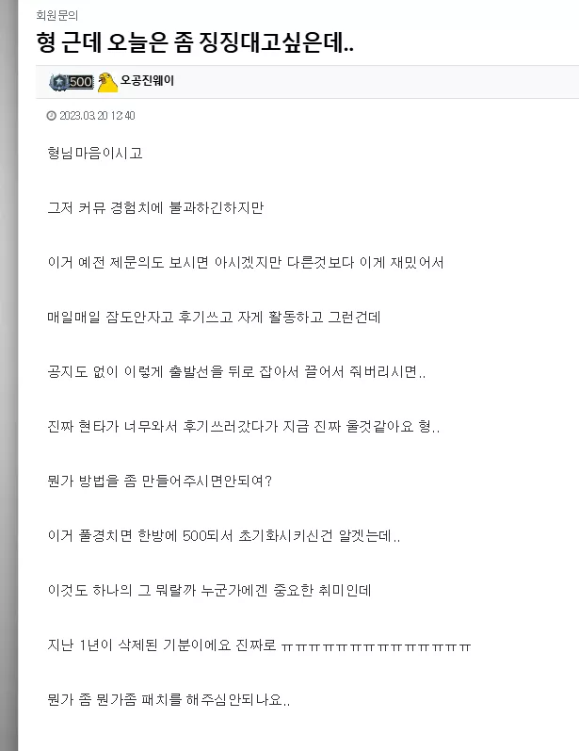
Task: Click the line 형님마음이시고
Action: (95, 153)
